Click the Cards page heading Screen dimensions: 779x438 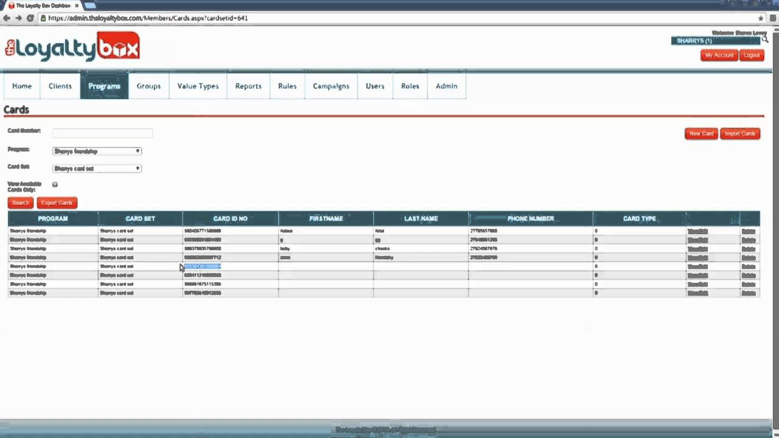coord(16,110)
